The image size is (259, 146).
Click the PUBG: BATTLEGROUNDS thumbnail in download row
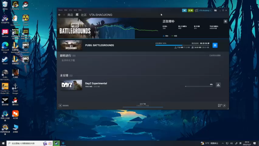[71, 45]
